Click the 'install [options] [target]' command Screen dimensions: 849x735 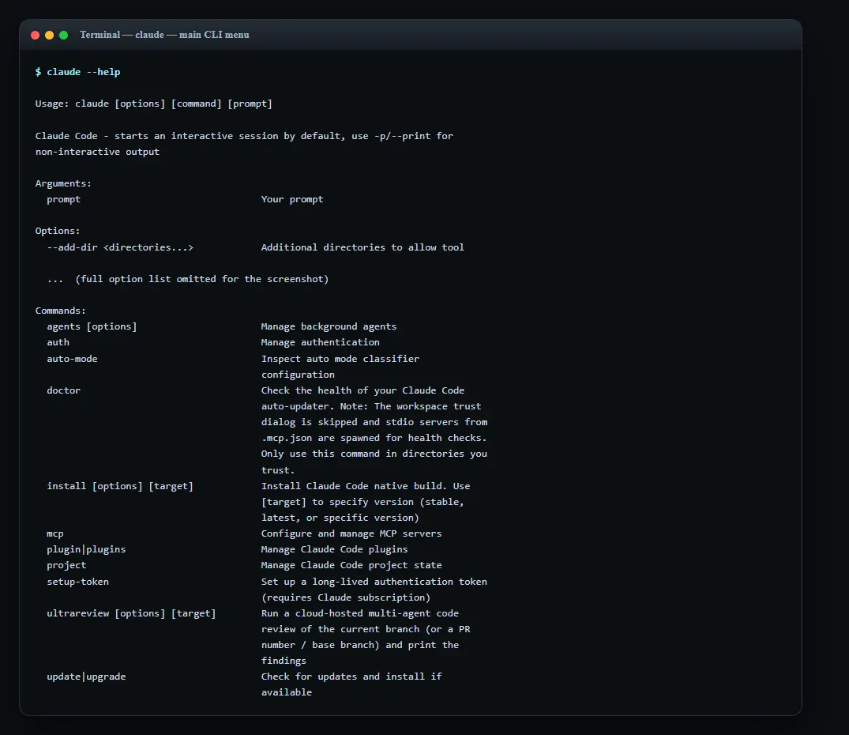click(x=120, y=486)
